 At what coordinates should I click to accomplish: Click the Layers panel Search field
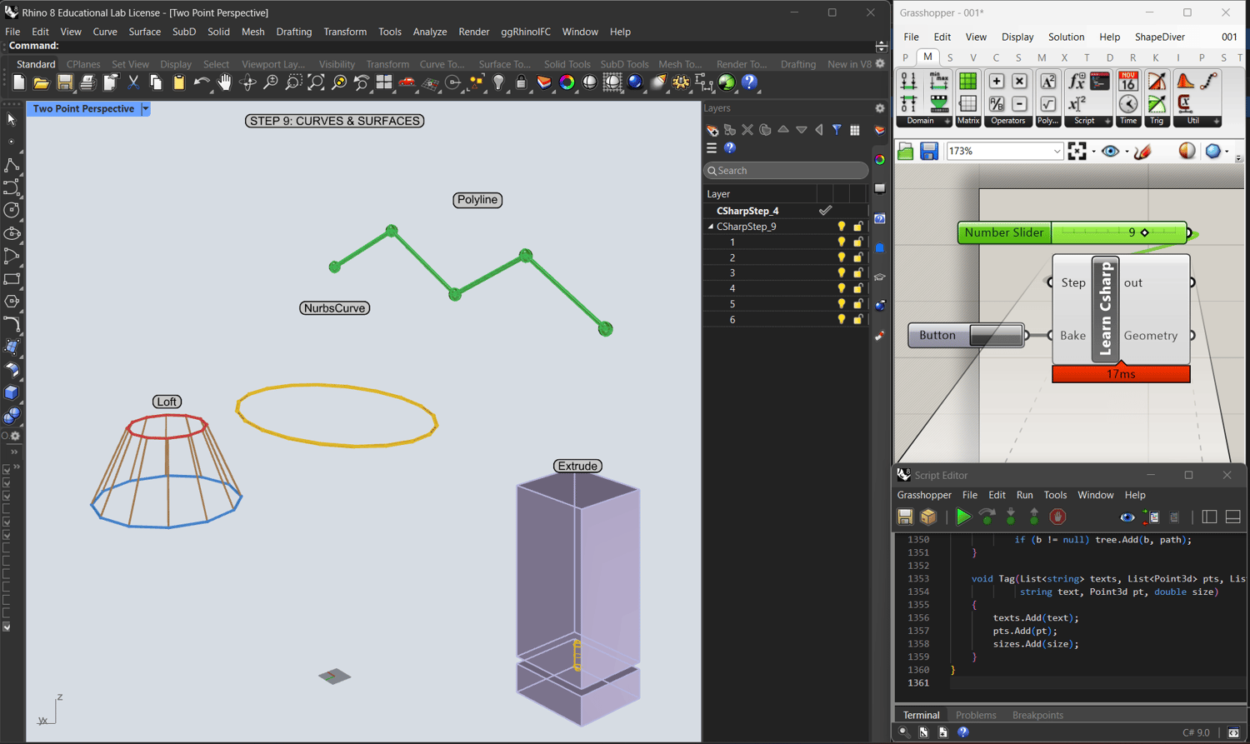(786, 171)
